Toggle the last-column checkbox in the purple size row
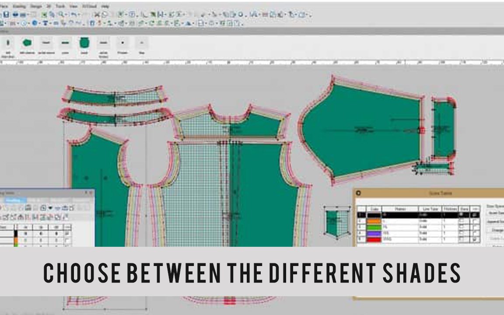This screenshot has width=504, height=315. click(475, 233)
